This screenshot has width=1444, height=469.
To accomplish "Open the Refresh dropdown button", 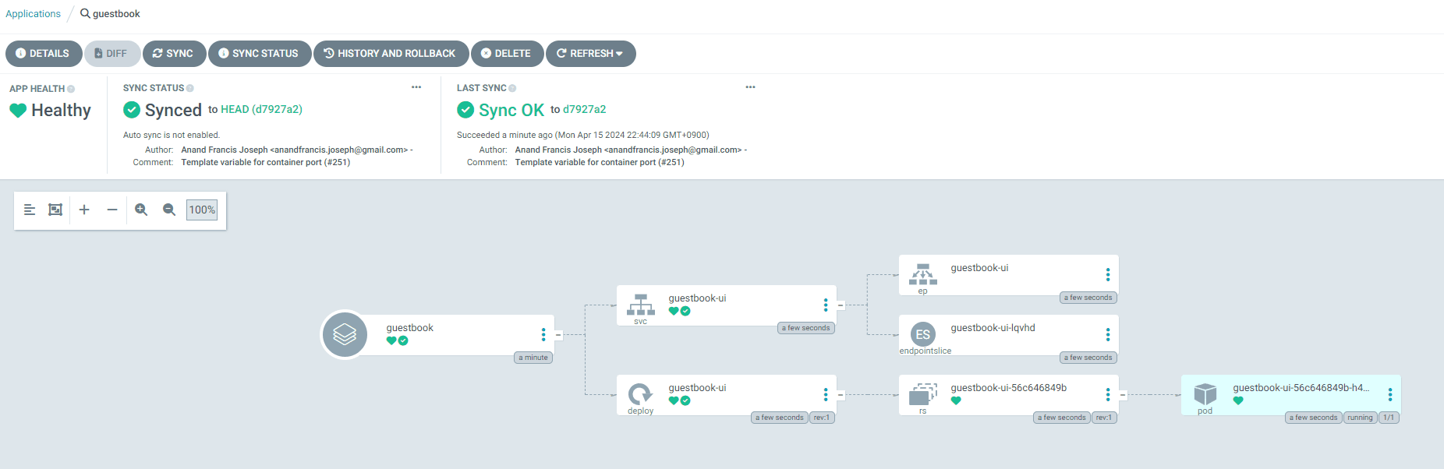I will 590,54.
